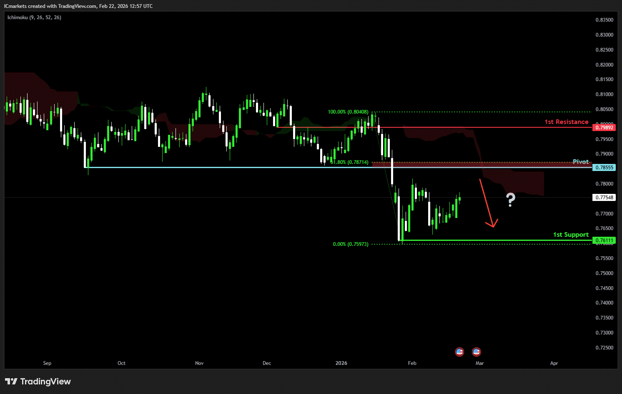Select the 0.00% (0.75973) Fibonacci label
Screen dimensions: 622x394
[351, 244]
